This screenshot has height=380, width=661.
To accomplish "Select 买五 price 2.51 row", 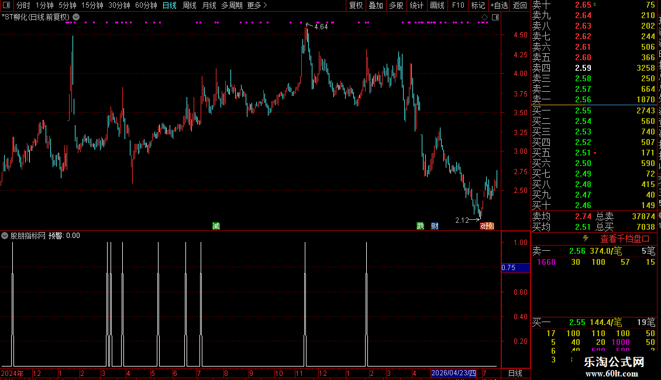I will coord(594,153).
